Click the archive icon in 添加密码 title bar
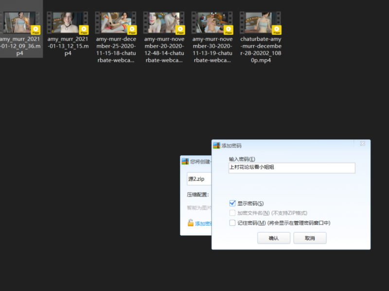This screenshot has width=389, height=291. (x=215, y=145)
